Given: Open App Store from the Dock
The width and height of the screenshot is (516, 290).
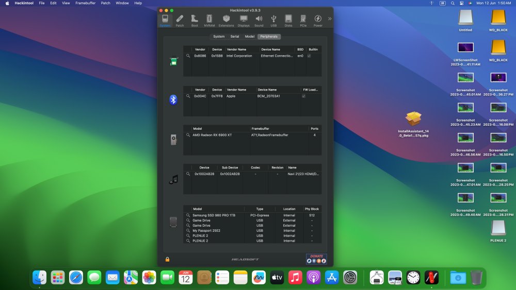Looking at the screenshot, I should (332, 278).
